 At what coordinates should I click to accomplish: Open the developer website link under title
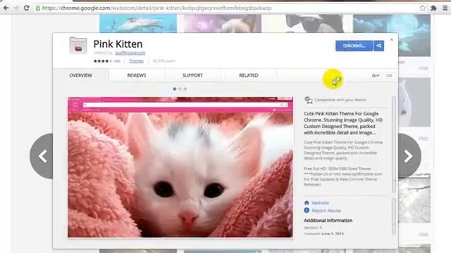pyautogui.click(x=130, y=53)
